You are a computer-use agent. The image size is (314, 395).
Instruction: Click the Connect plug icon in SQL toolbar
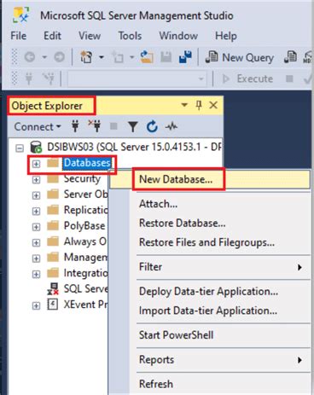[29, 78]
